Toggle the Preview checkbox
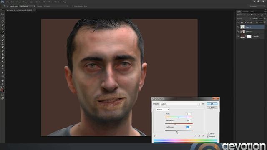The width and height of the screenshot is (267, 150). click(208, 136)
